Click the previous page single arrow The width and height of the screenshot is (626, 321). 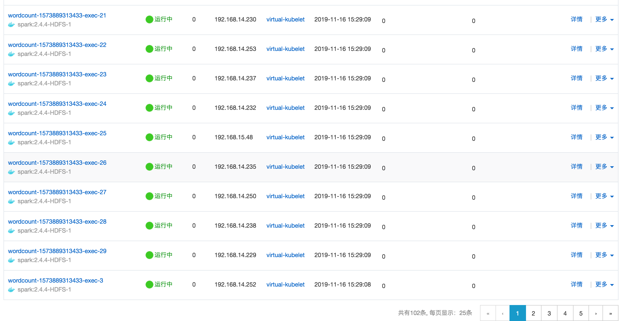click(x=502, y=313)
